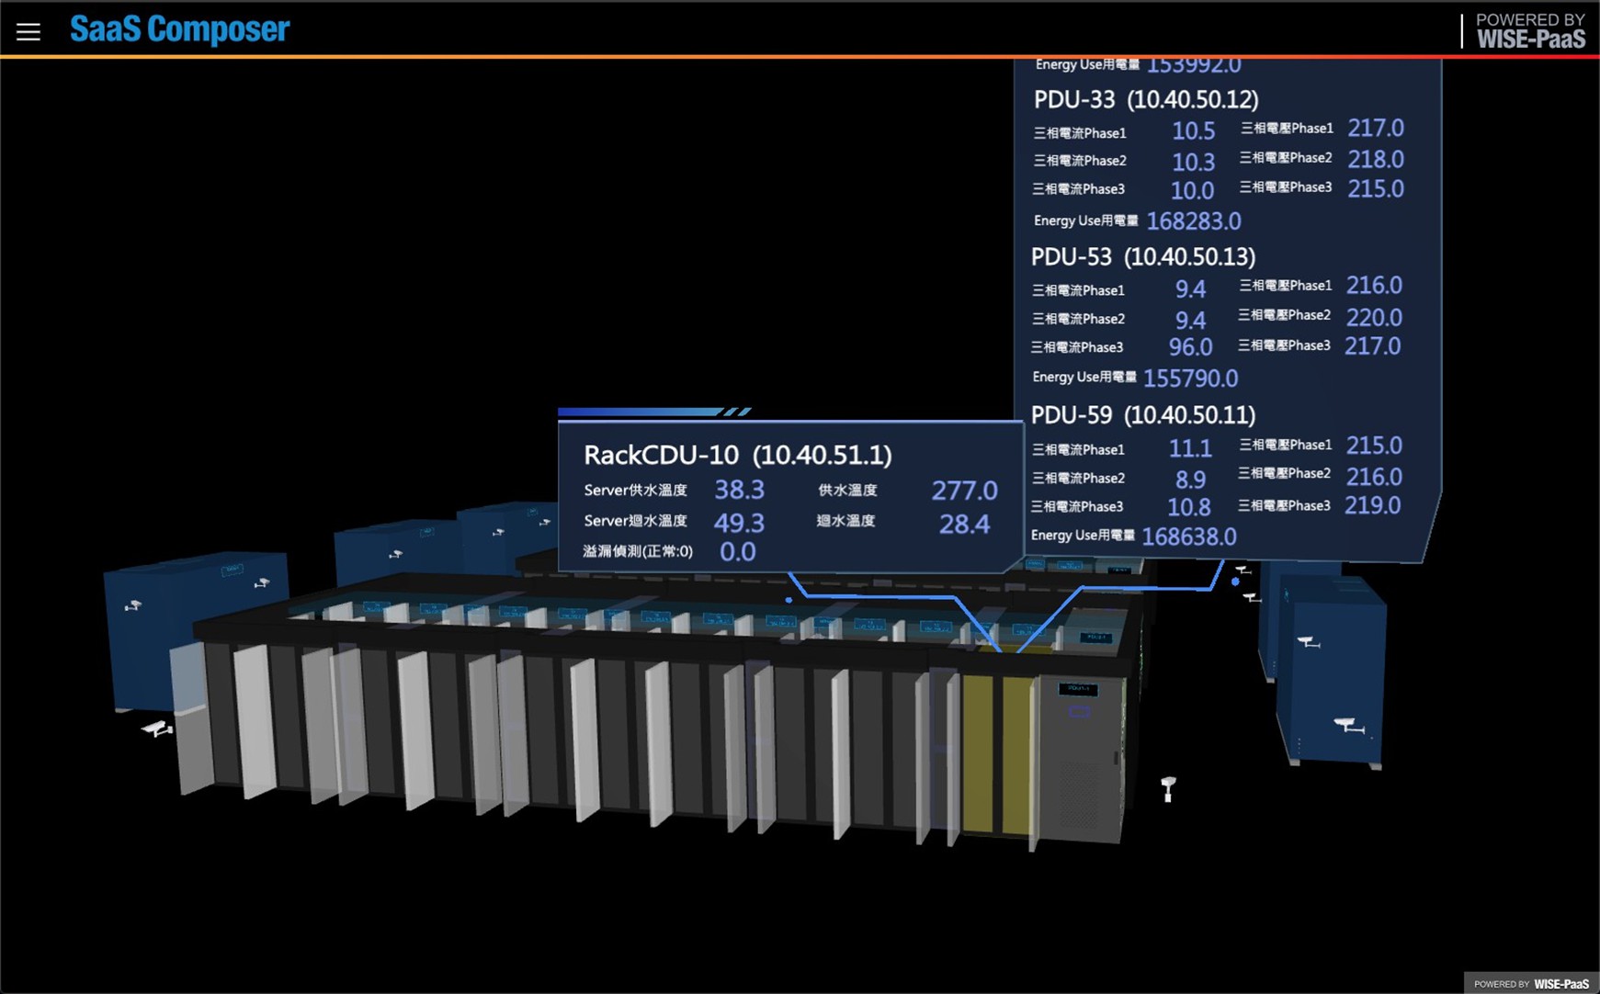1600x994 pixels.
Task: Click the WISE-PaaS logo in the header
Action: tap(1529, 31)
